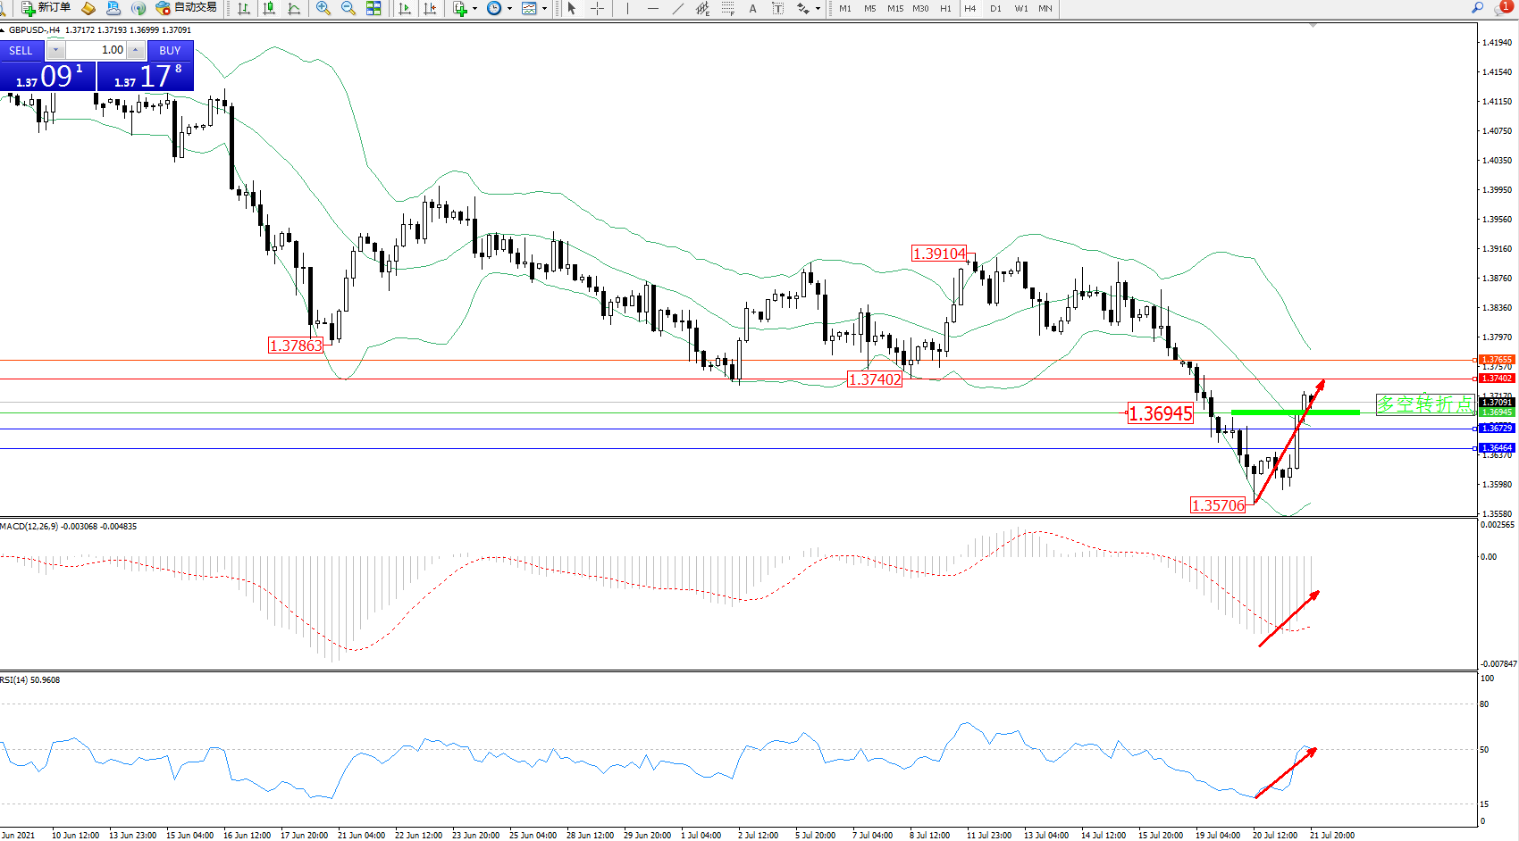The image size is (1519, 841).
Task: Enable chart auto scroll
Action: pyautogui.click(x=405, y=8)
